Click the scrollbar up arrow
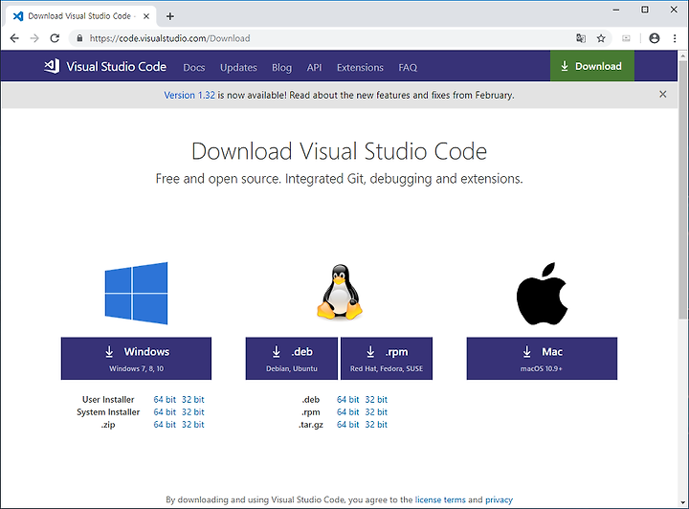 pos(682,55)
